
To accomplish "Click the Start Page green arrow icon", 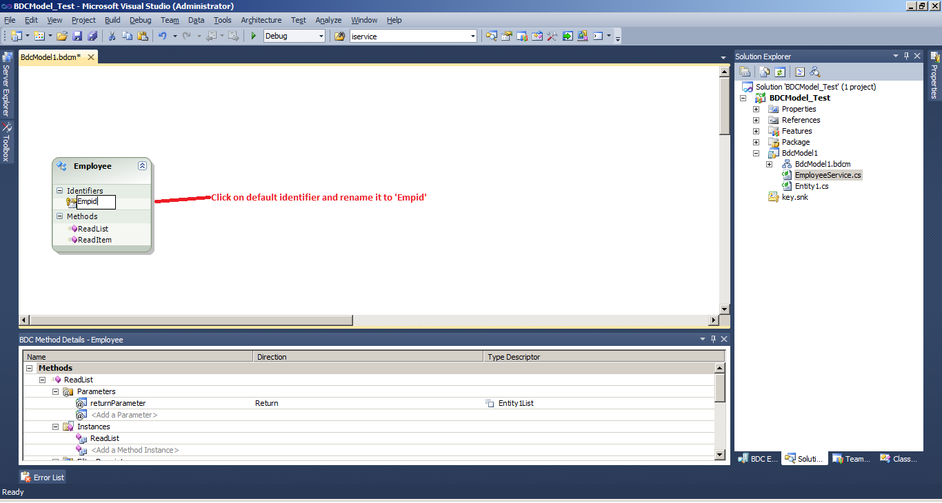I will 568,36.
